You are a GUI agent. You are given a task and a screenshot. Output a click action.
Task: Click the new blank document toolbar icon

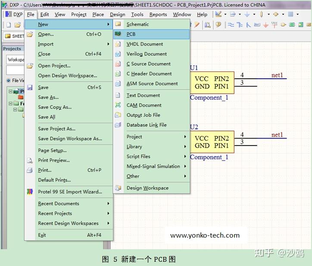pos(9,25)
